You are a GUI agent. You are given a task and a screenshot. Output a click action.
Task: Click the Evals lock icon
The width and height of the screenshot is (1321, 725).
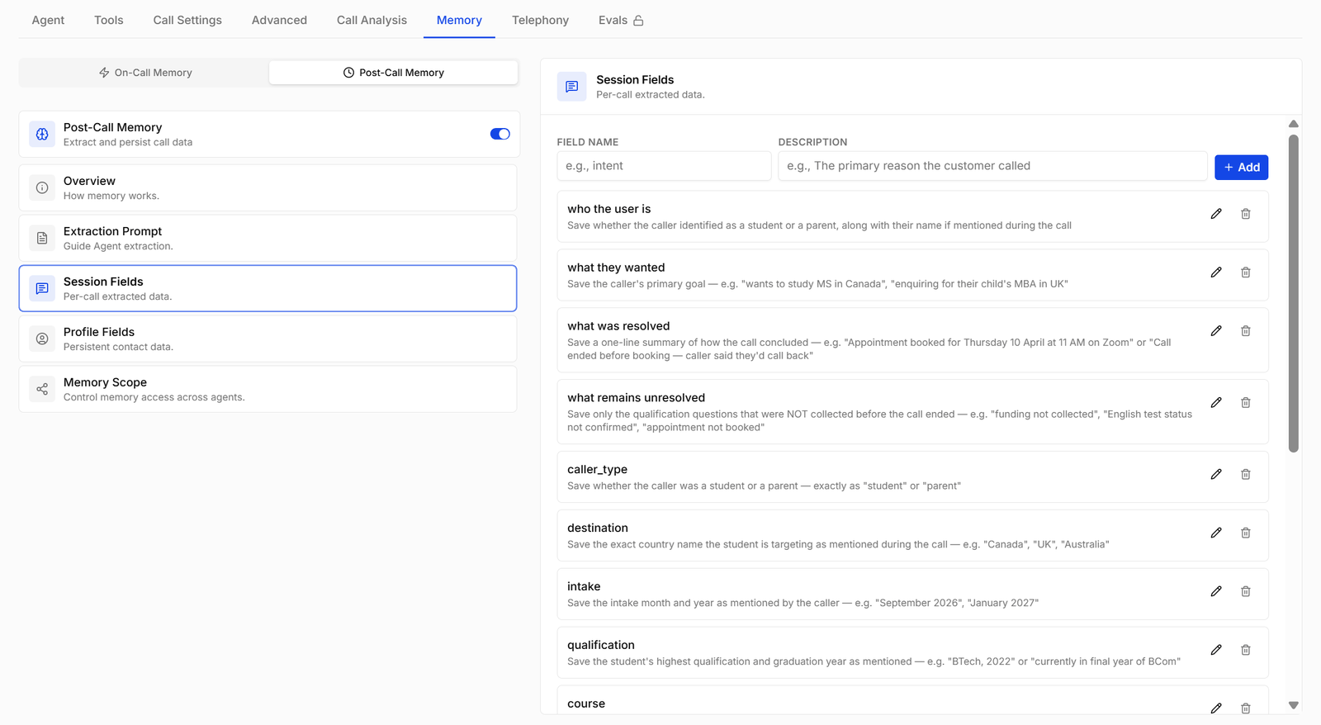[x=638, y=21]
